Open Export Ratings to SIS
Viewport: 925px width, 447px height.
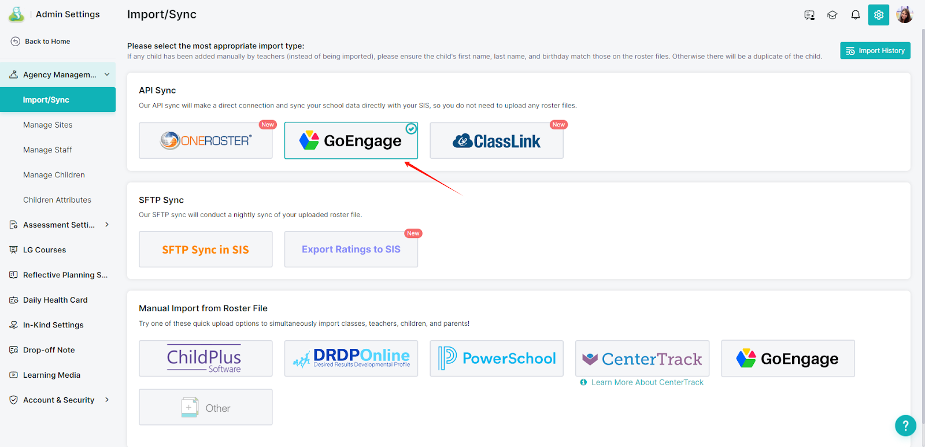(x=351, y=249)
